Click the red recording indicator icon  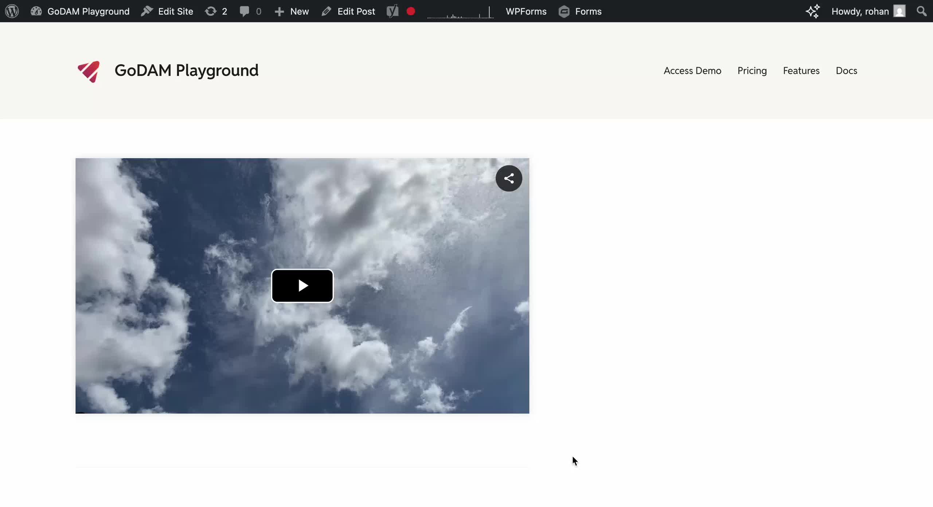(411, 11)
